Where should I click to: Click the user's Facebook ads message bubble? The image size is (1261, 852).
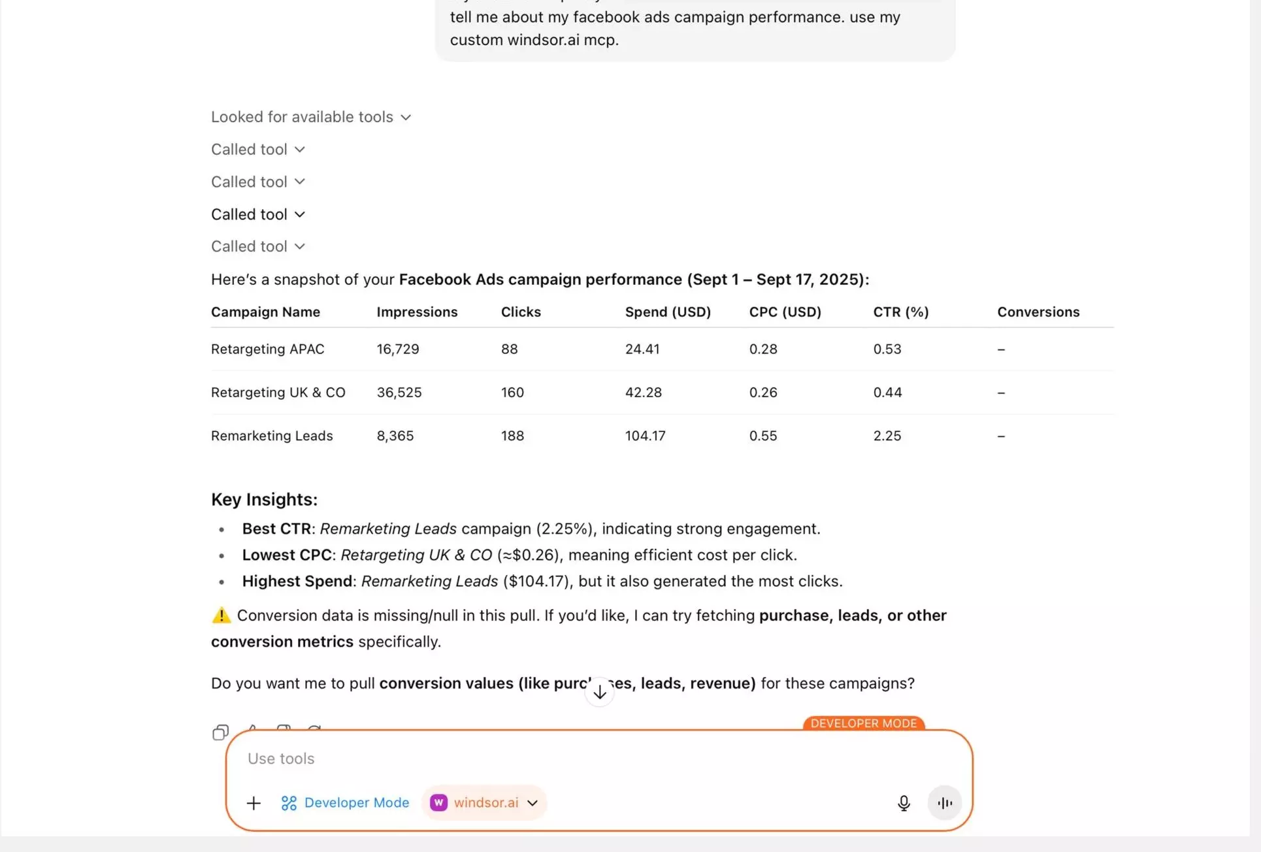tap(695, 29)
